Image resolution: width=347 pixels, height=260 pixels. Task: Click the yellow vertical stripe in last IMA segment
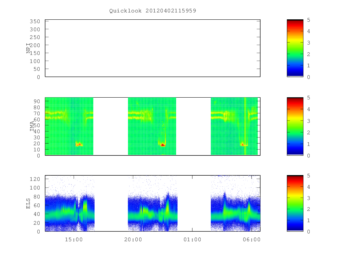pos(245,126)
